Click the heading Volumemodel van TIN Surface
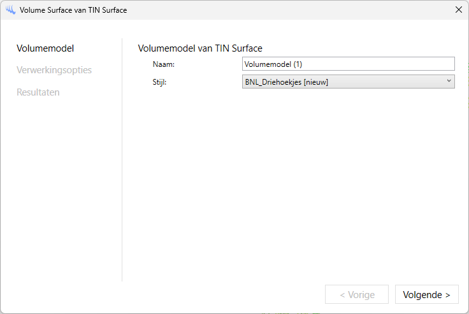The height and width of the screenshot is (314, 469). (x=200, y=48)
